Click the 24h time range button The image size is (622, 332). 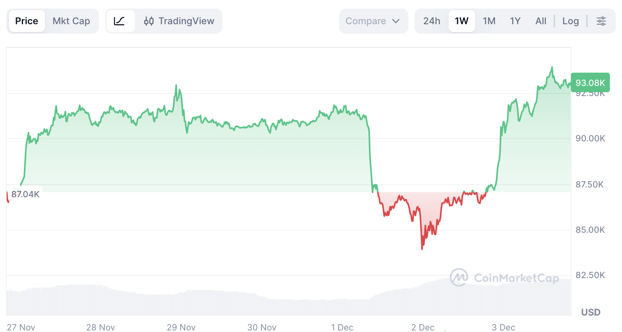point(432,21)
